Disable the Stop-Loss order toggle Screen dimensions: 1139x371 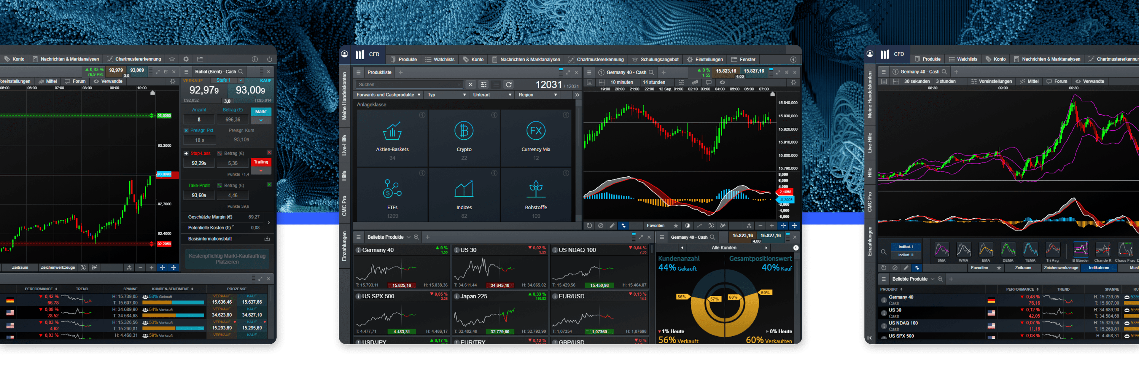[269, 152]
